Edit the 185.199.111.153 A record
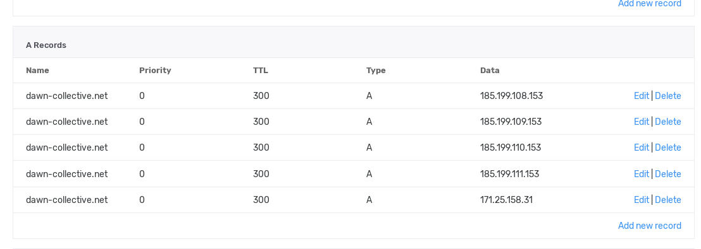The height and width of the screenshot is (249, 701). (641, 174)
